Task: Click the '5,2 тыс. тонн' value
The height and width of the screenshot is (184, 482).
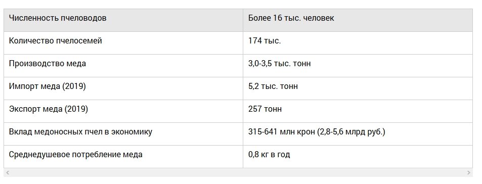Action: 273,86
